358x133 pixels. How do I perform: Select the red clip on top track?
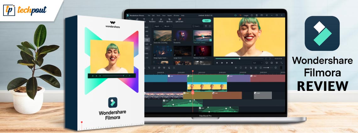[x=268, y=78]
